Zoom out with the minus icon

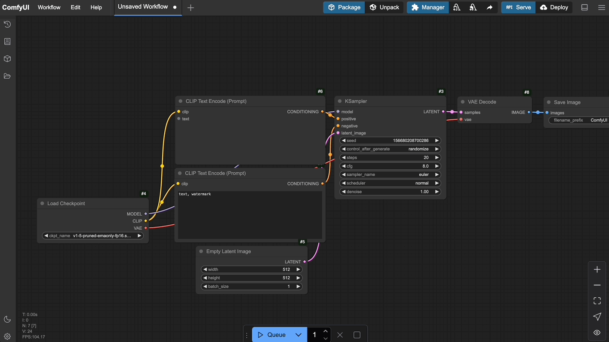point(597,285)
